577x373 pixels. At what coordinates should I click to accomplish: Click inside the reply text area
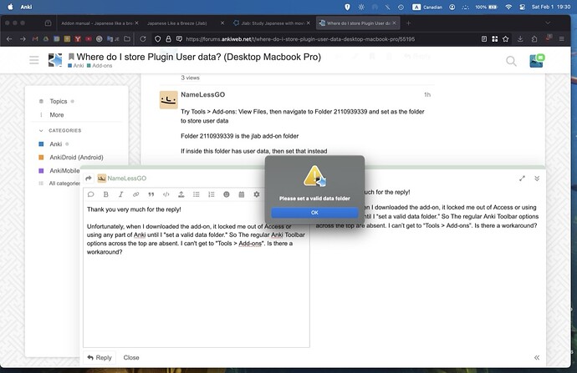point(197,275)
